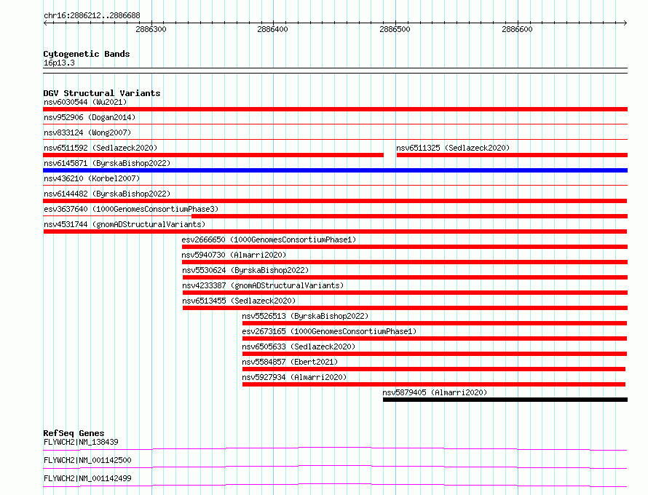Open transcript FLYWCH2|NM_001142500
The height and width of the screenshot is (495, 648).
tap(87, 460)
